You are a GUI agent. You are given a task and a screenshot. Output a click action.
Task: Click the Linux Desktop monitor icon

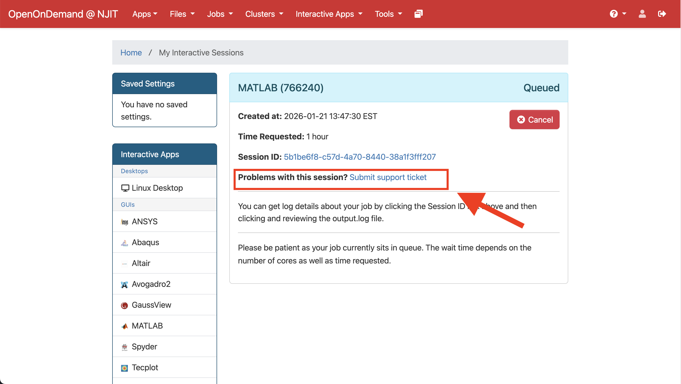click(125, 188)
